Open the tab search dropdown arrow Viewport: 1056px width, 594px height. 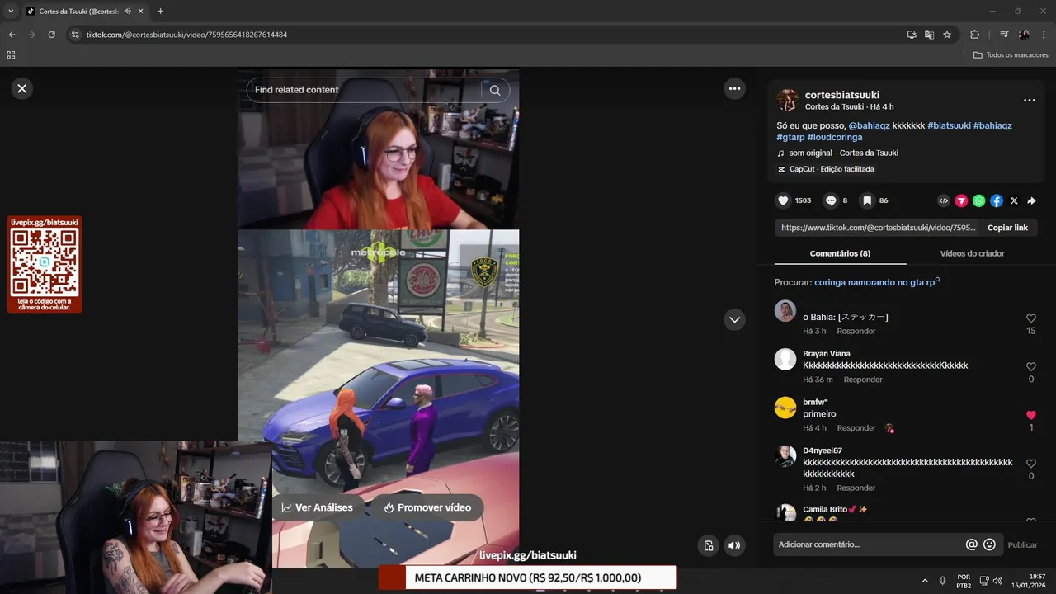[x=11, y=11]
